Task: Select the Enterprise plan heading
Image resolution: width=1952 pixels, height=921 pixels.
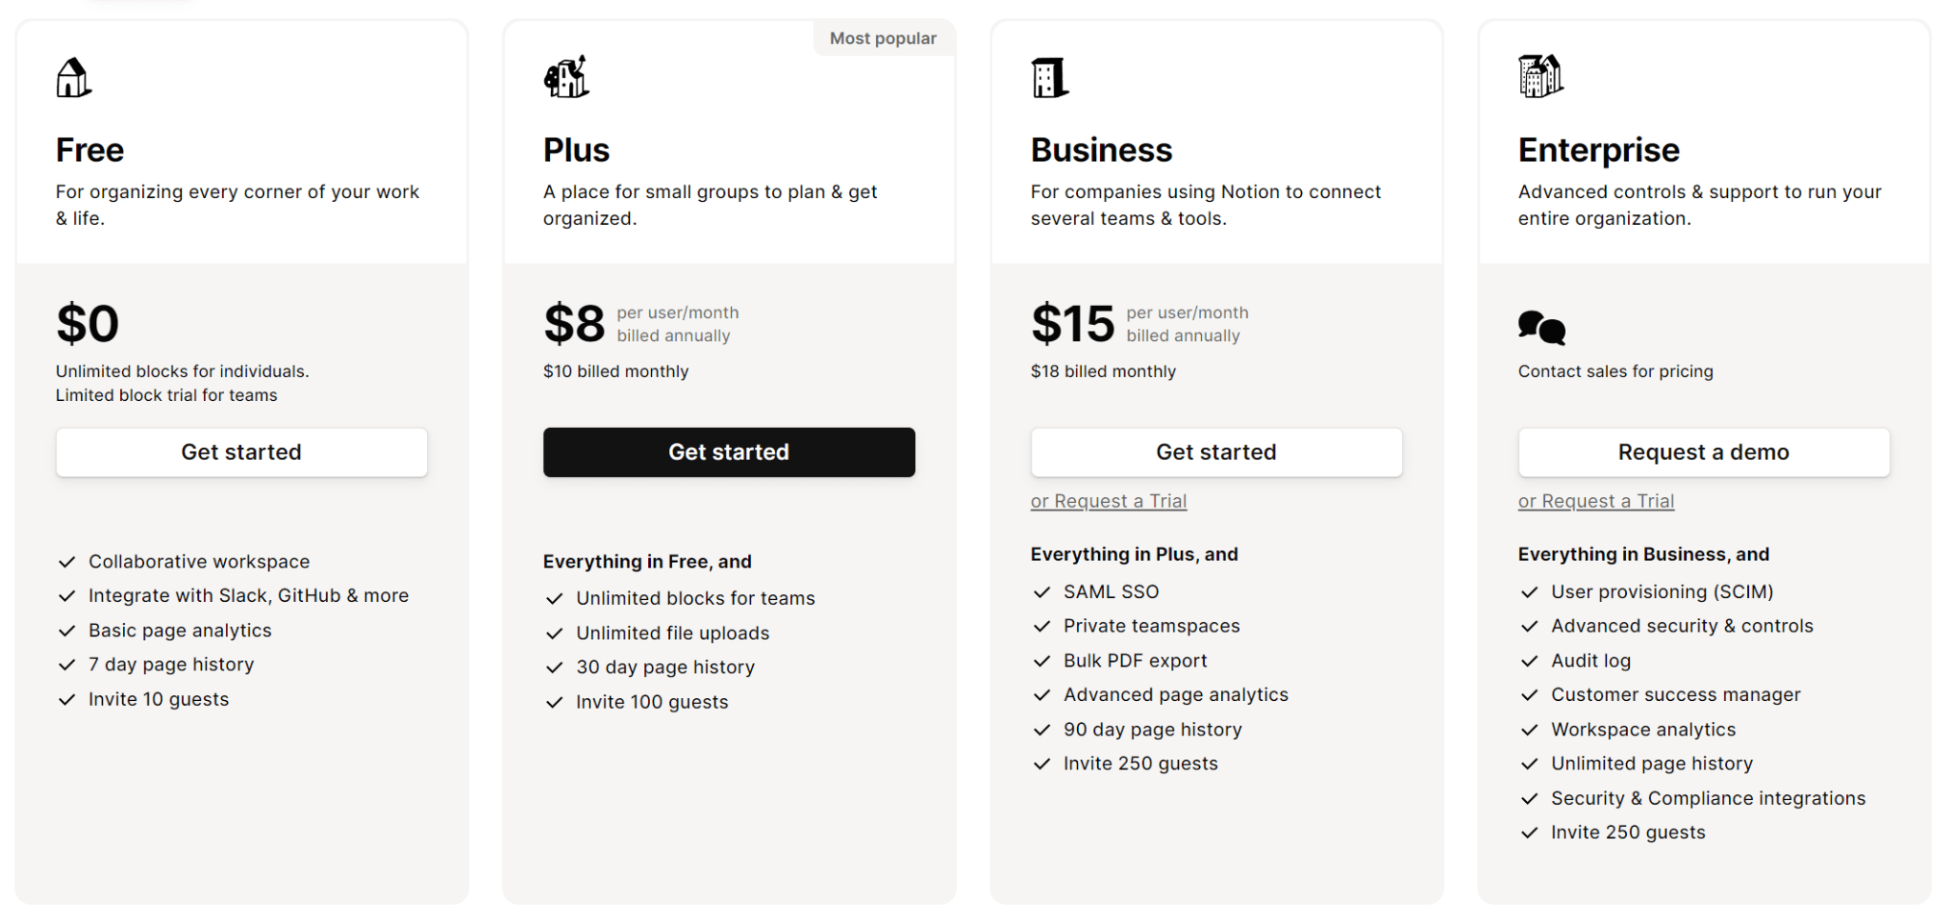Action: 1598,150
